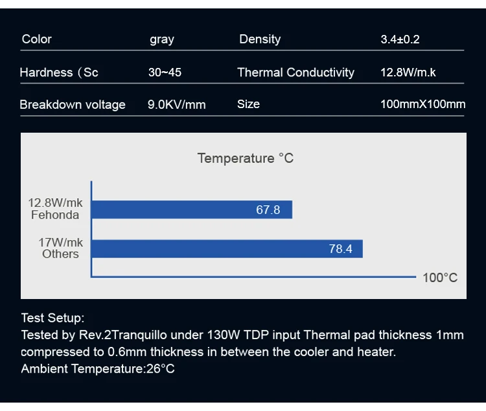Select the 100mmX100mm size value
The image size is (486, 411).
[x=422, y=104]
